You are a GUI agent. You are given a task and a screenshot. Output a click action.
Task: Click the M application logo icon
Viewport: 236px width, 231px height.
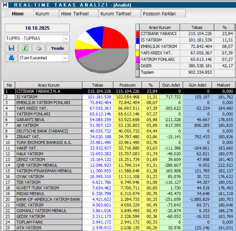[x=5, y=5]
